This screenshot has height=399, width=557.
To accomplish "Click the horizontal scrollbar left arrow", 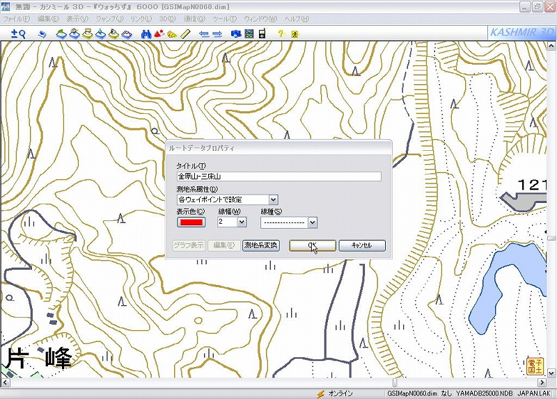I will 6,382.
